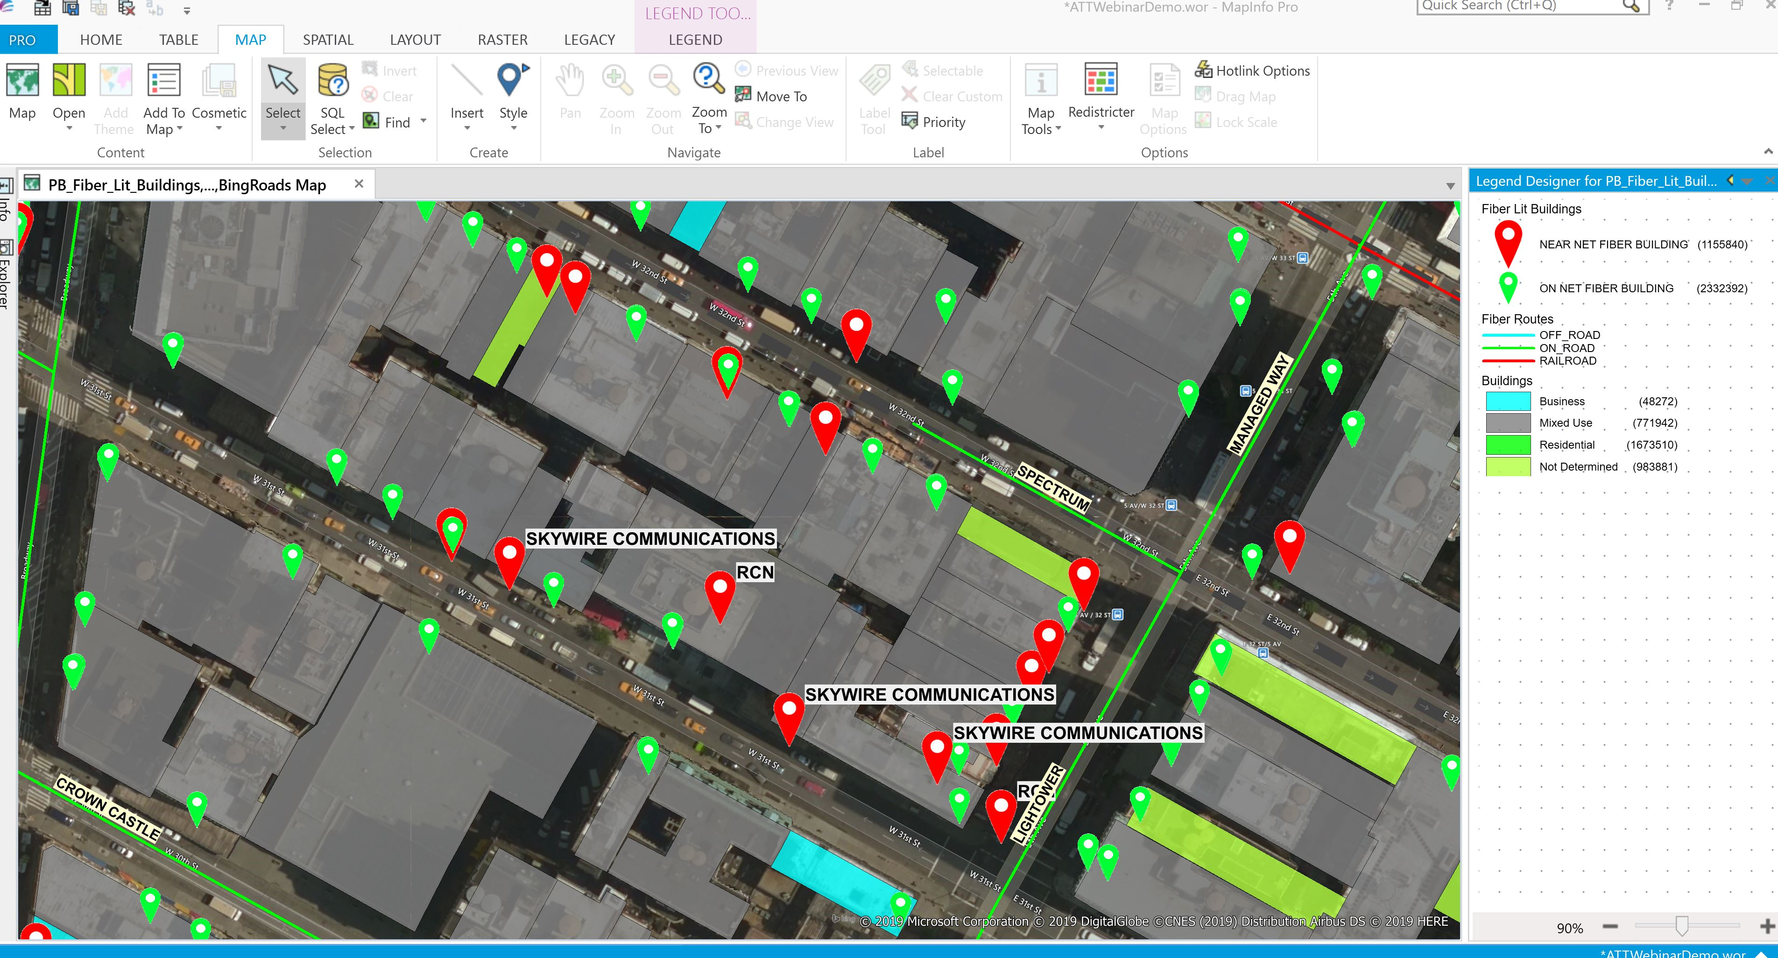Click the legend zoom slider handle
The width and height of the screenshot is (1778, 958).
[x=1682, y=926]
